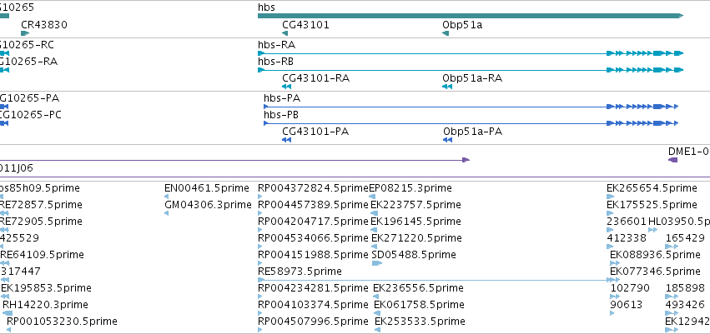Select the SD05488.5prime EST glyph
Viewport: 710px width, 334px height.
click(x=377, y=263)
